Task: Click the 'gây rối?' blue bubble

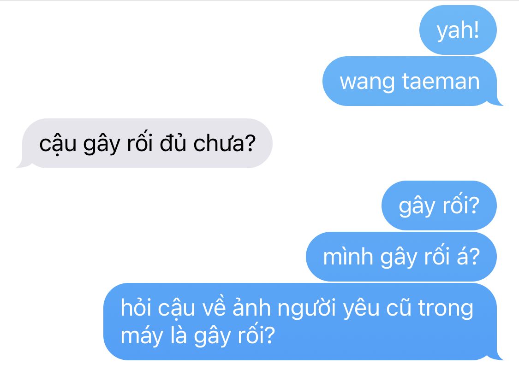Action: (x=439, y=206)
